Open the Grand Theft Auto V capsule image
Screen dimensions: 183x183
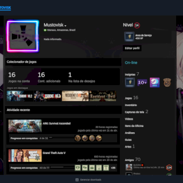pyautogui.click(x=25, y=156)
